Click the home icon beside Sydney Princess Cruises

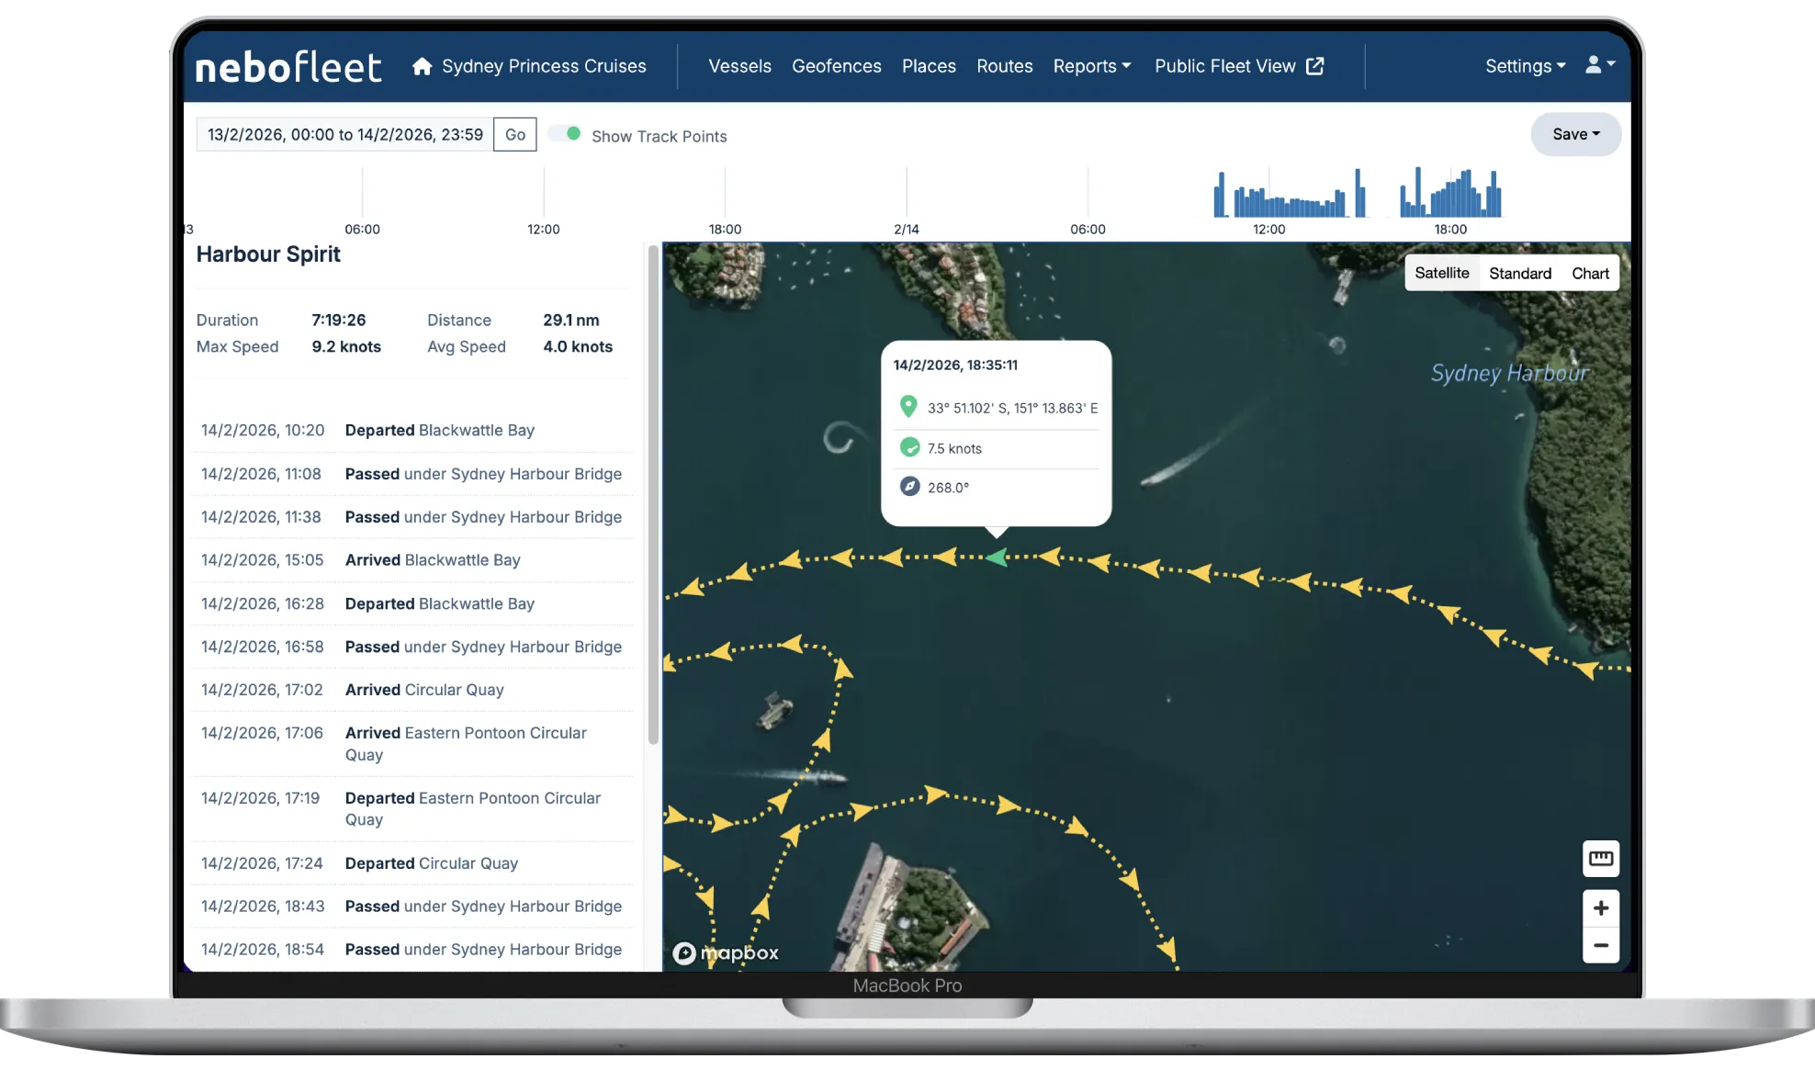[x=422, y=66]
